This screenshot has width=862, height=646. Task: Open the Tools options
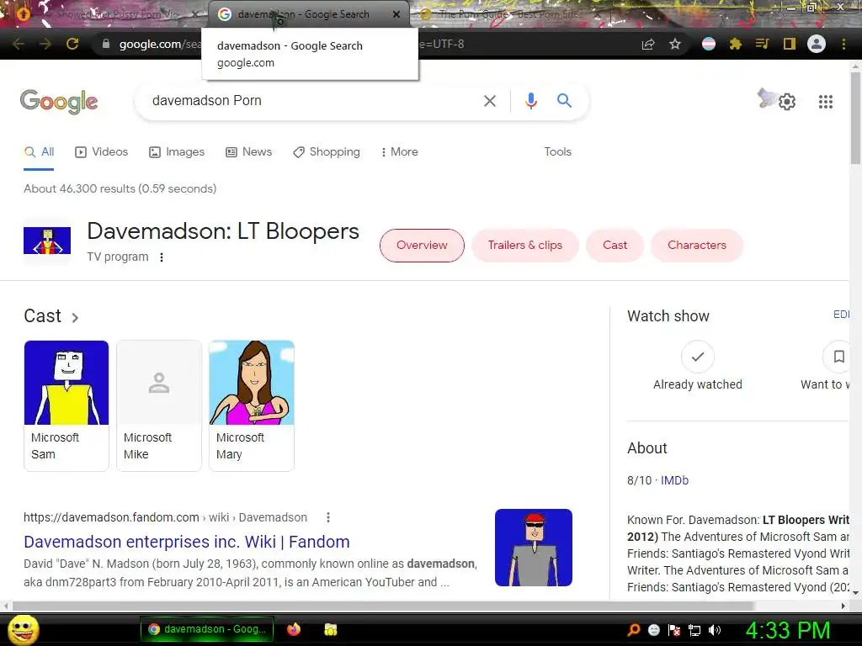click(x=557, y=152)
